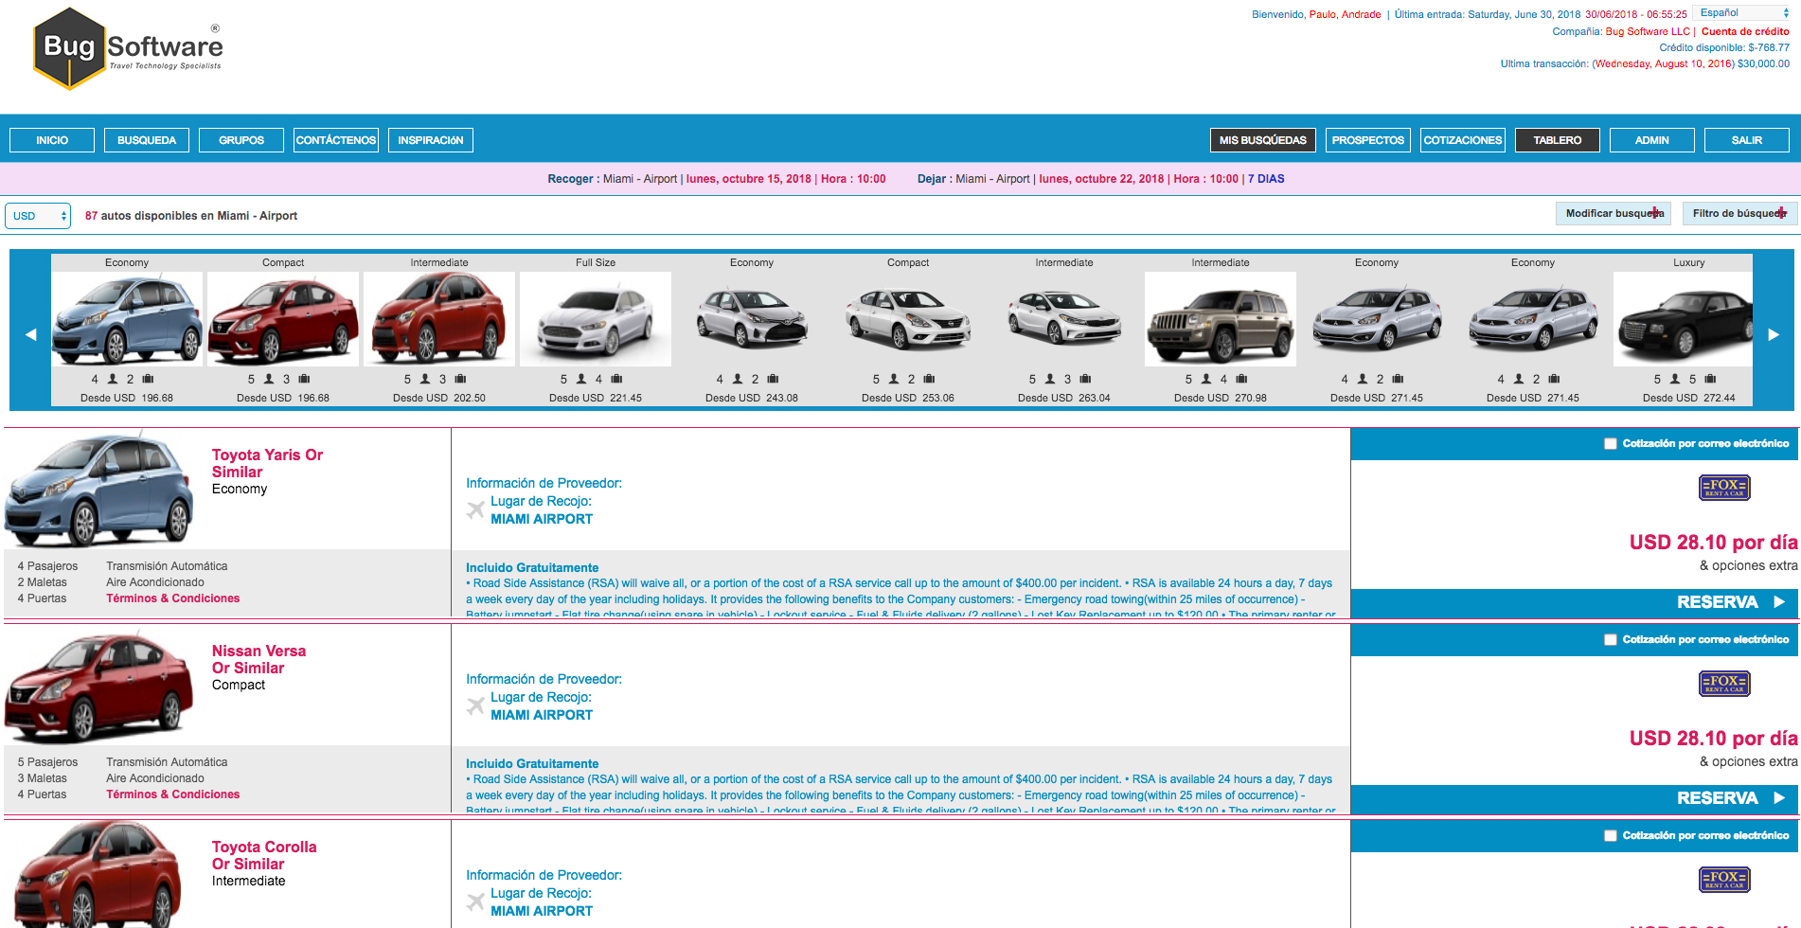
Task: Click Cuenta de crédito link
Action: click(x=1745, y=31)
